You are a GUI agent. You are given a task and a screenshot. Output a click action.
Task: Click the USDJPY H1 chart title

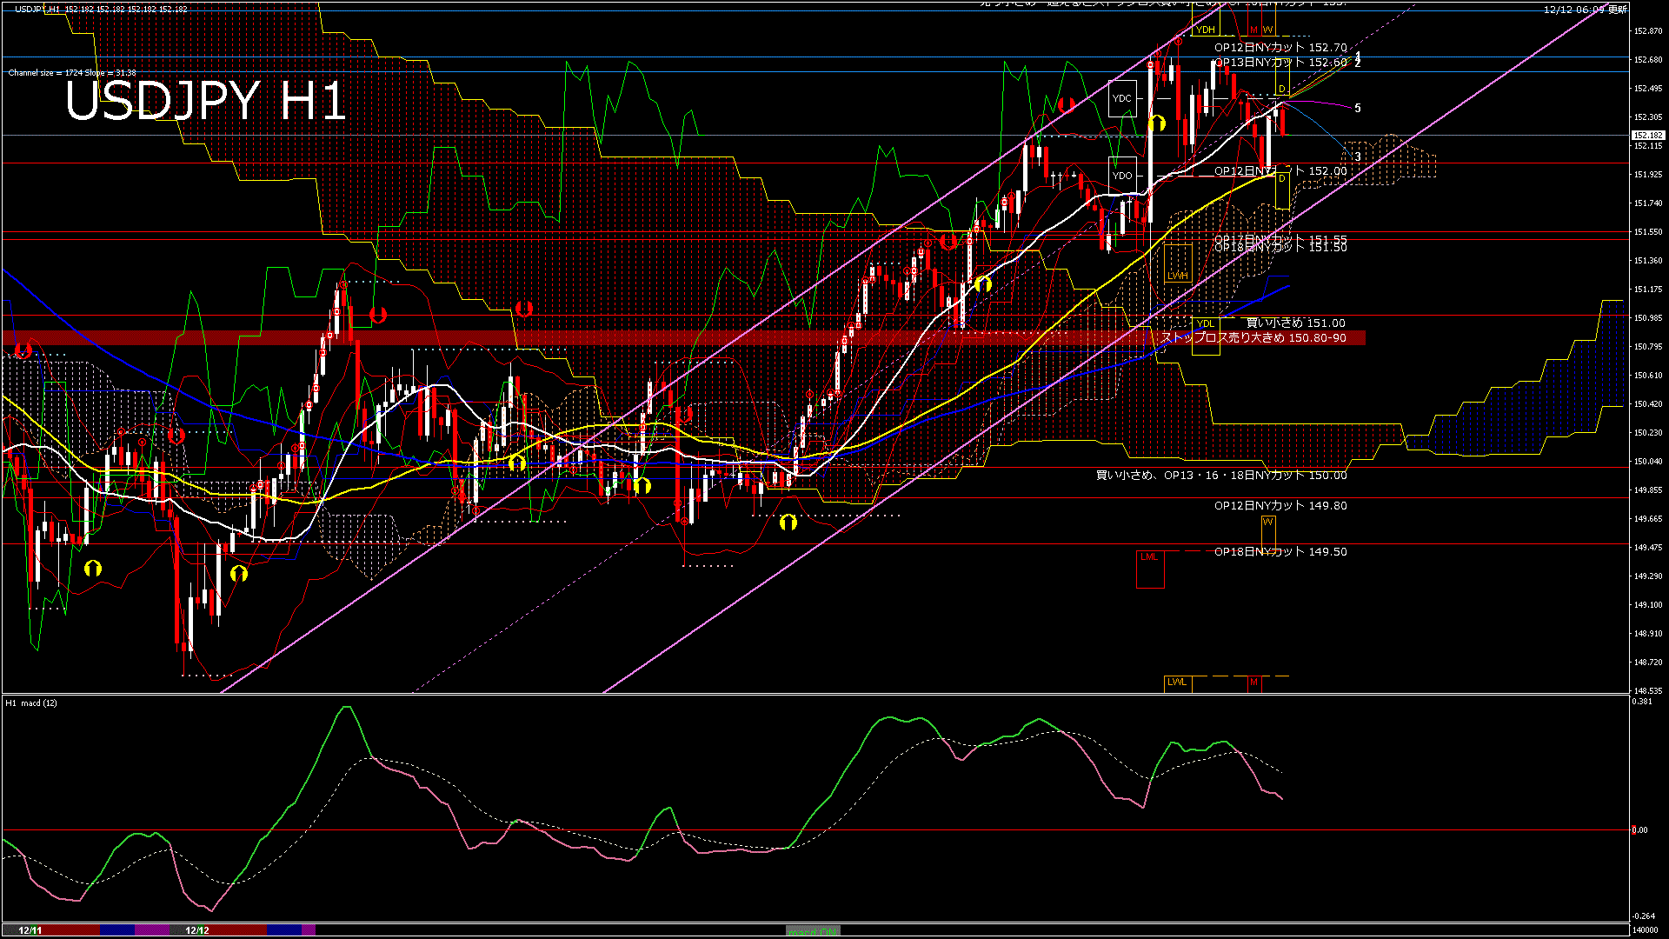coord(206,101)
